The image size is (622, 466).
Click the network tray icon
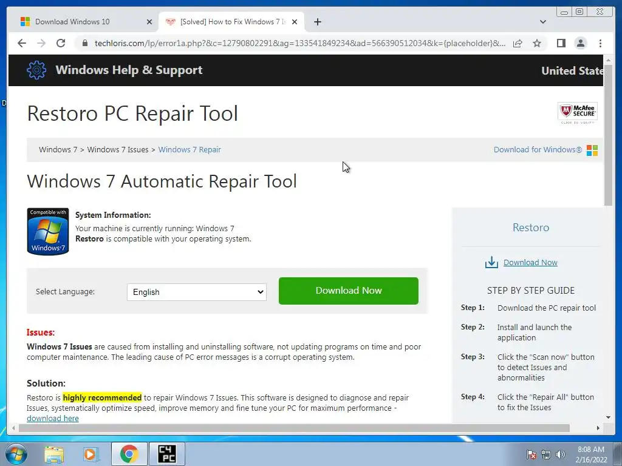coord(546,454)
